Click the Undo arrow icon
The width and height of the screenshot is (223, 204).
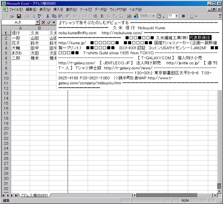click(x=75, y=16)
